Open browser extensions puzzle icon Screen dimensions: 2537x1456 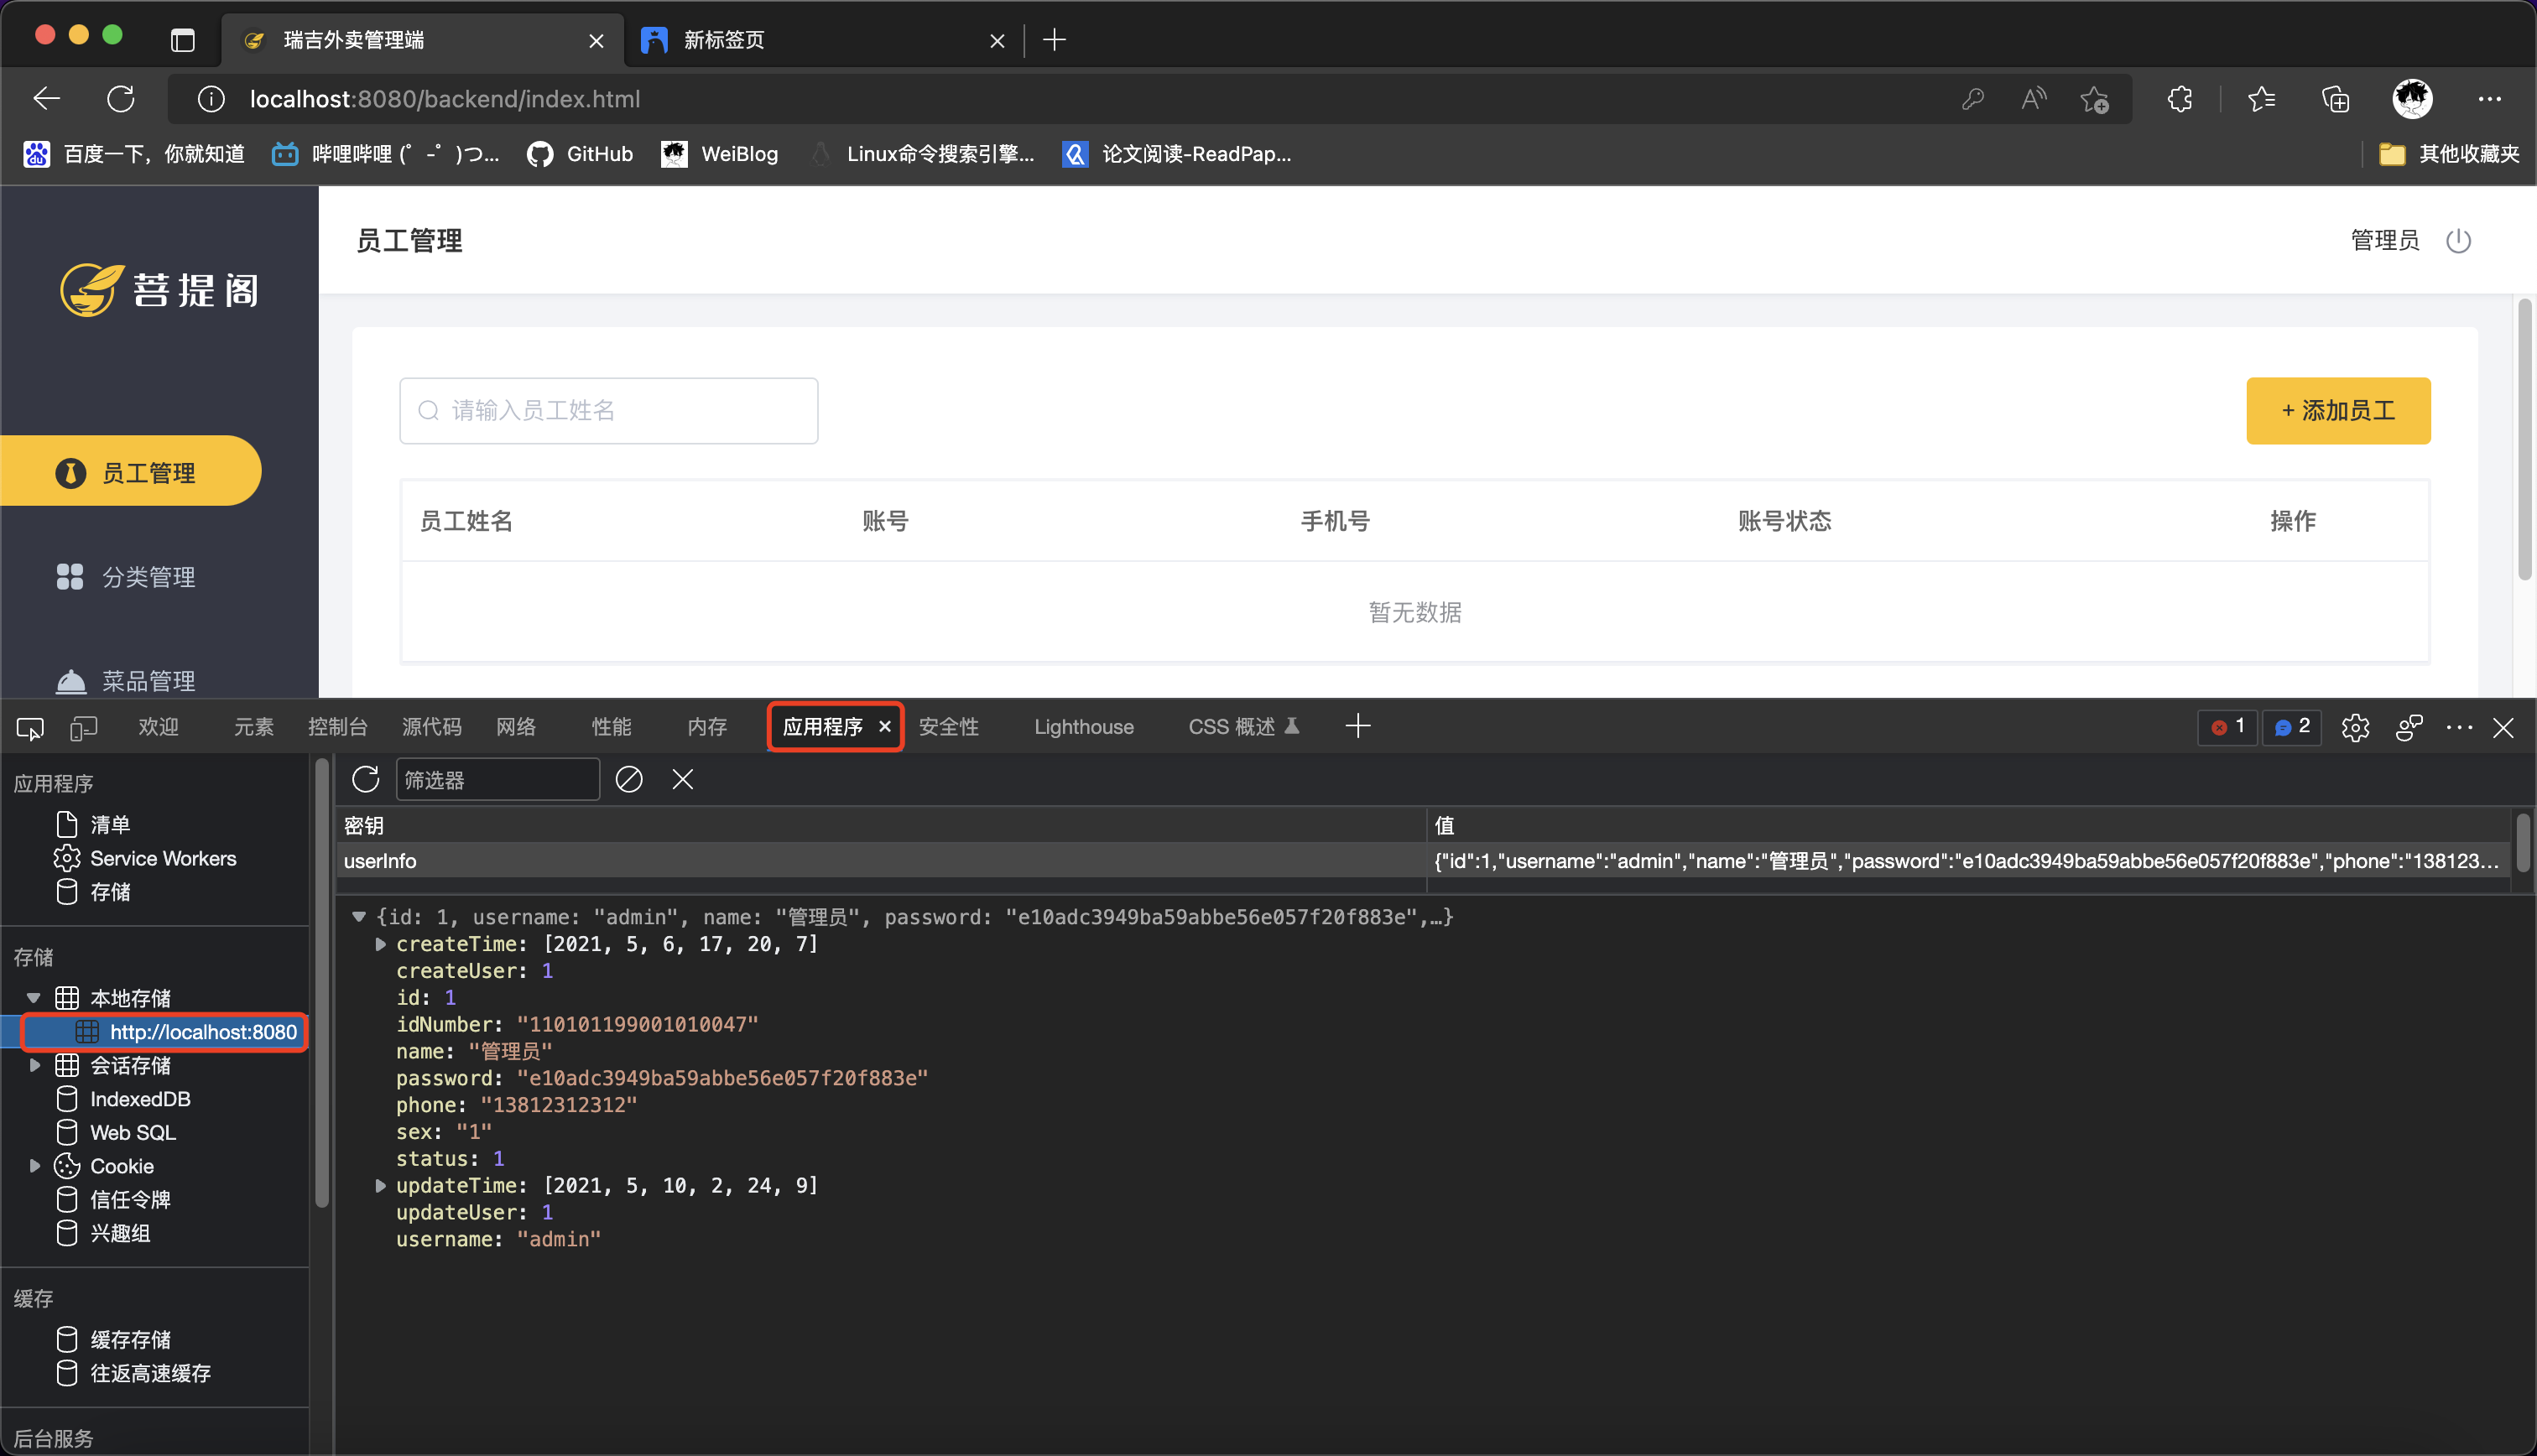pos(2179,99)
